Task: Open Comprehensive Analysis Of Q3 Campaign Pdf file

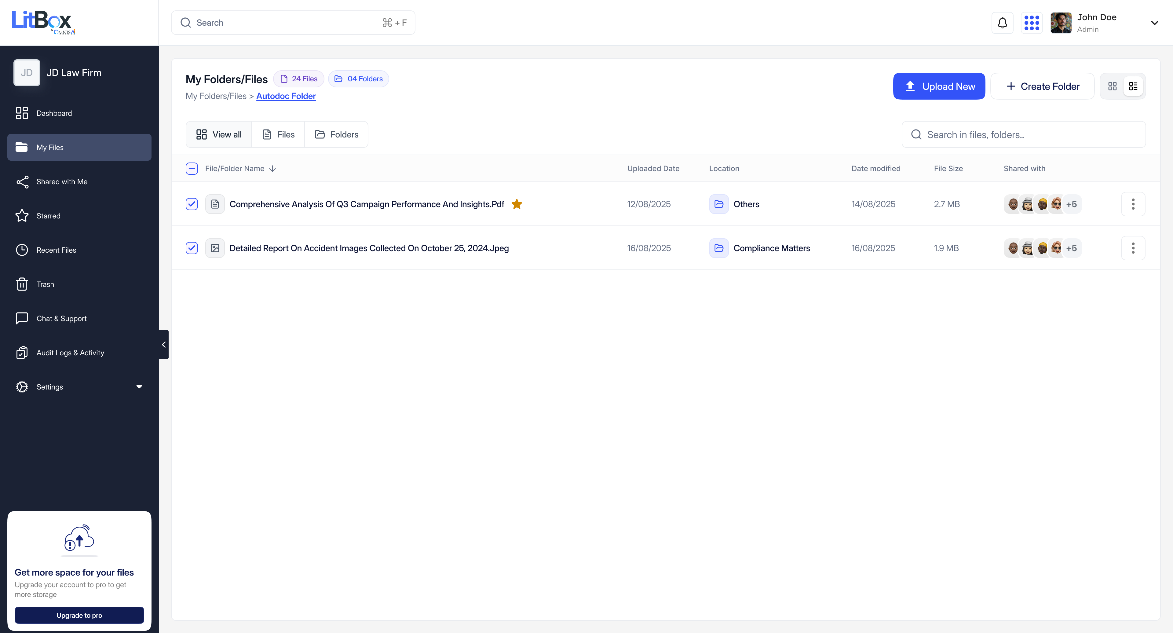Action: point(367,204)
